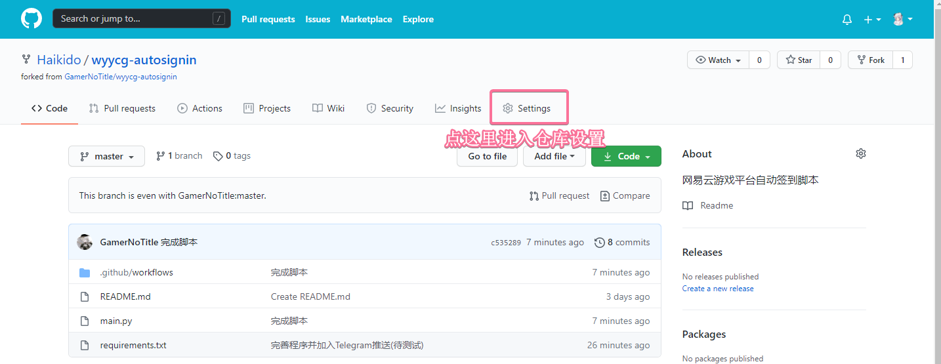Click the Go to file button
Screen dimensions: 941x364
[x=487, y=156]
